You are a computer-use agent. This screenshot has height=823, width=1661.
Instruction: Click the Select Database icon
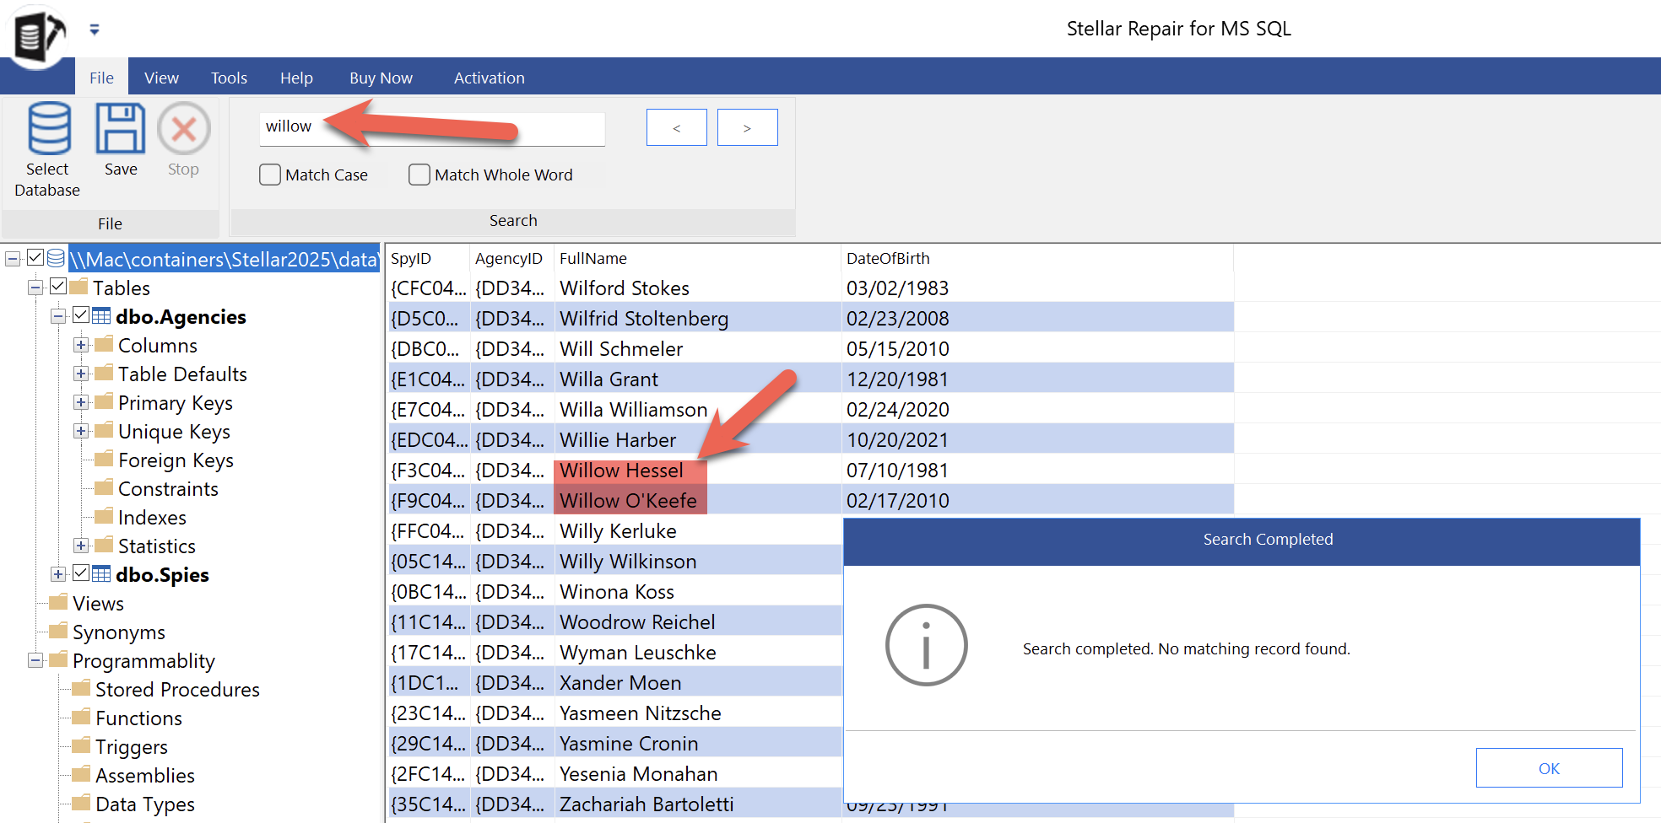pyautogui.click(x=49, y=128)
